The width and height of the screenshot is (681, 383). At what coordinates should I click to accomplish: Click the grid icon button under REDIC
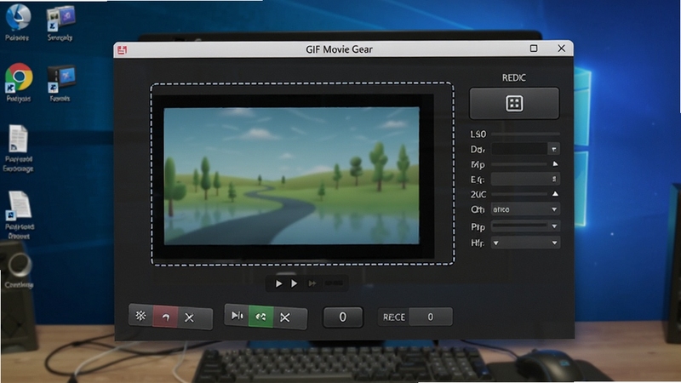tap(514, 104)
